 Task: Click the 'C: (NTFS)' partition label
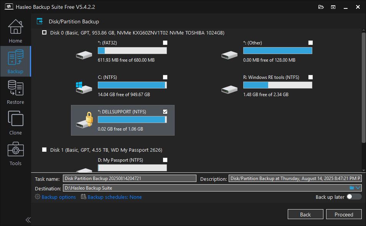107,77
